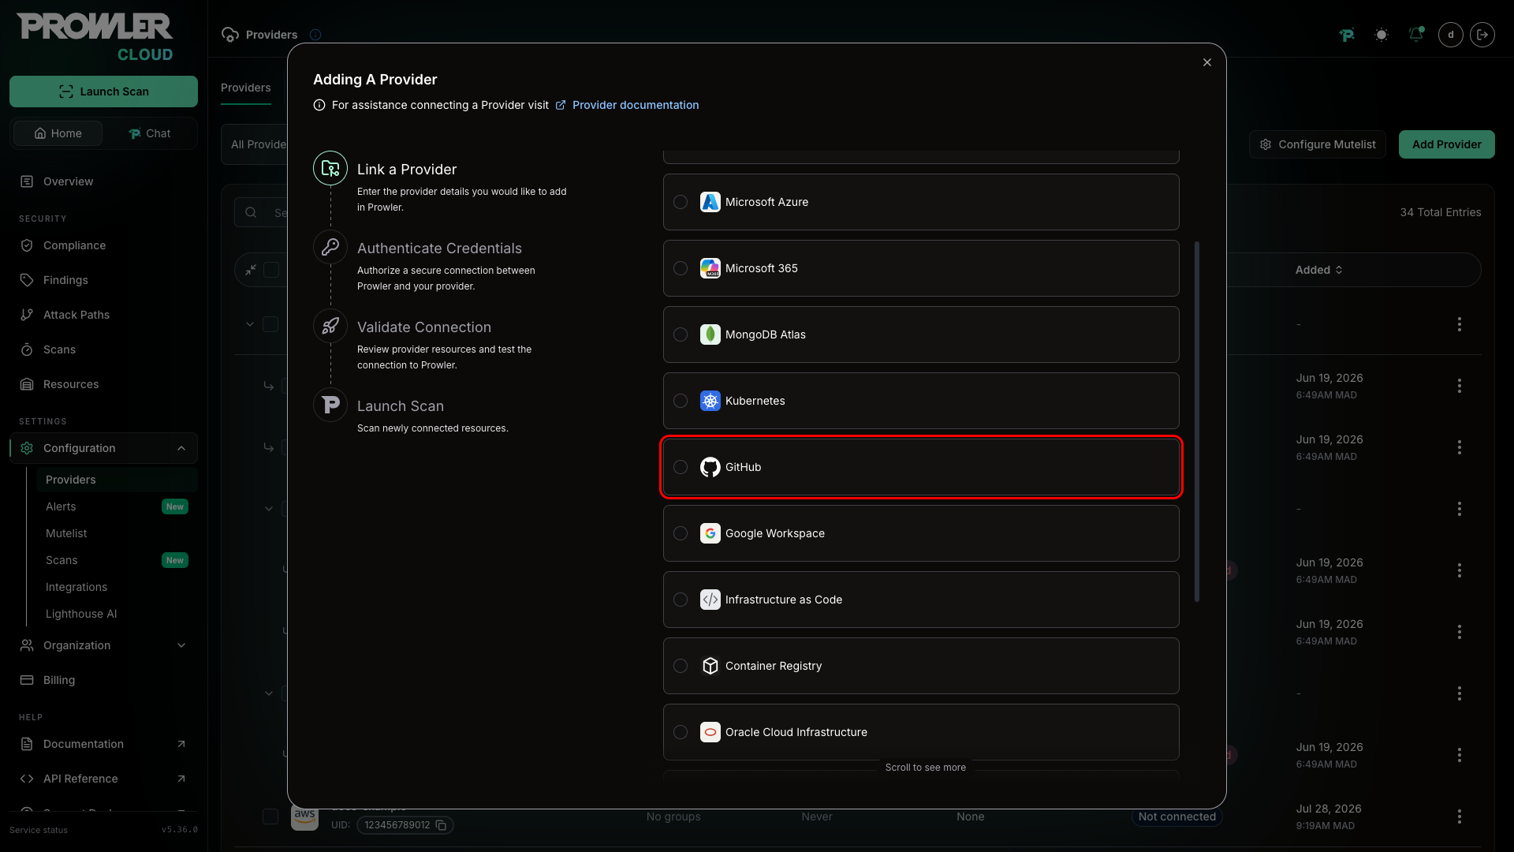Open Documentation external link

(x=103, y=744)
